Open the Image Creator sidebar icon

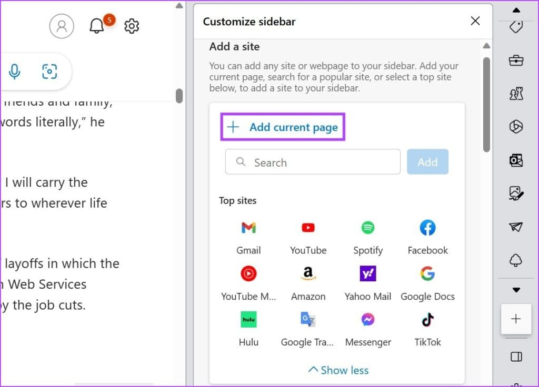point(516,193)
